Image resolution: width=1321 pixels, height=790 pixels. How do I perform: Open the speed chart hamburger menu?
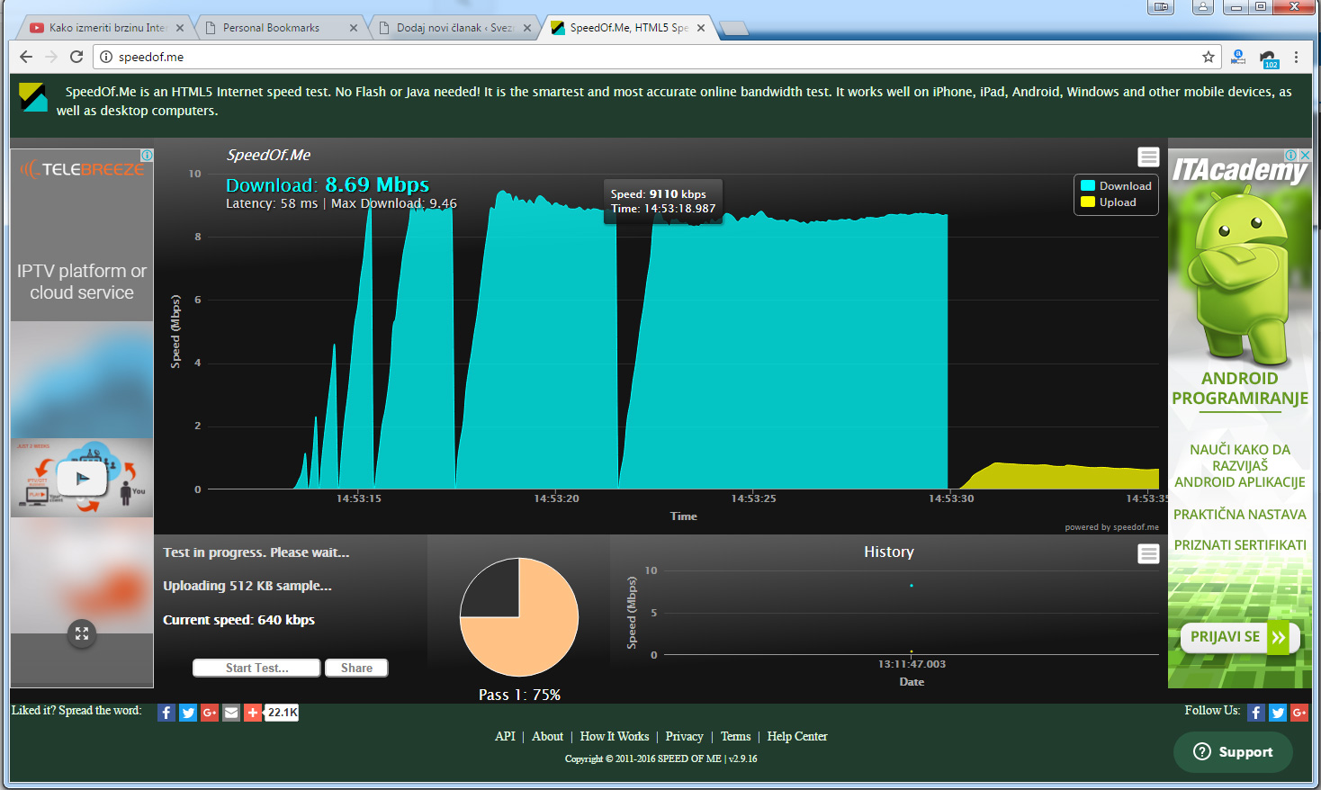point(1148,157)
